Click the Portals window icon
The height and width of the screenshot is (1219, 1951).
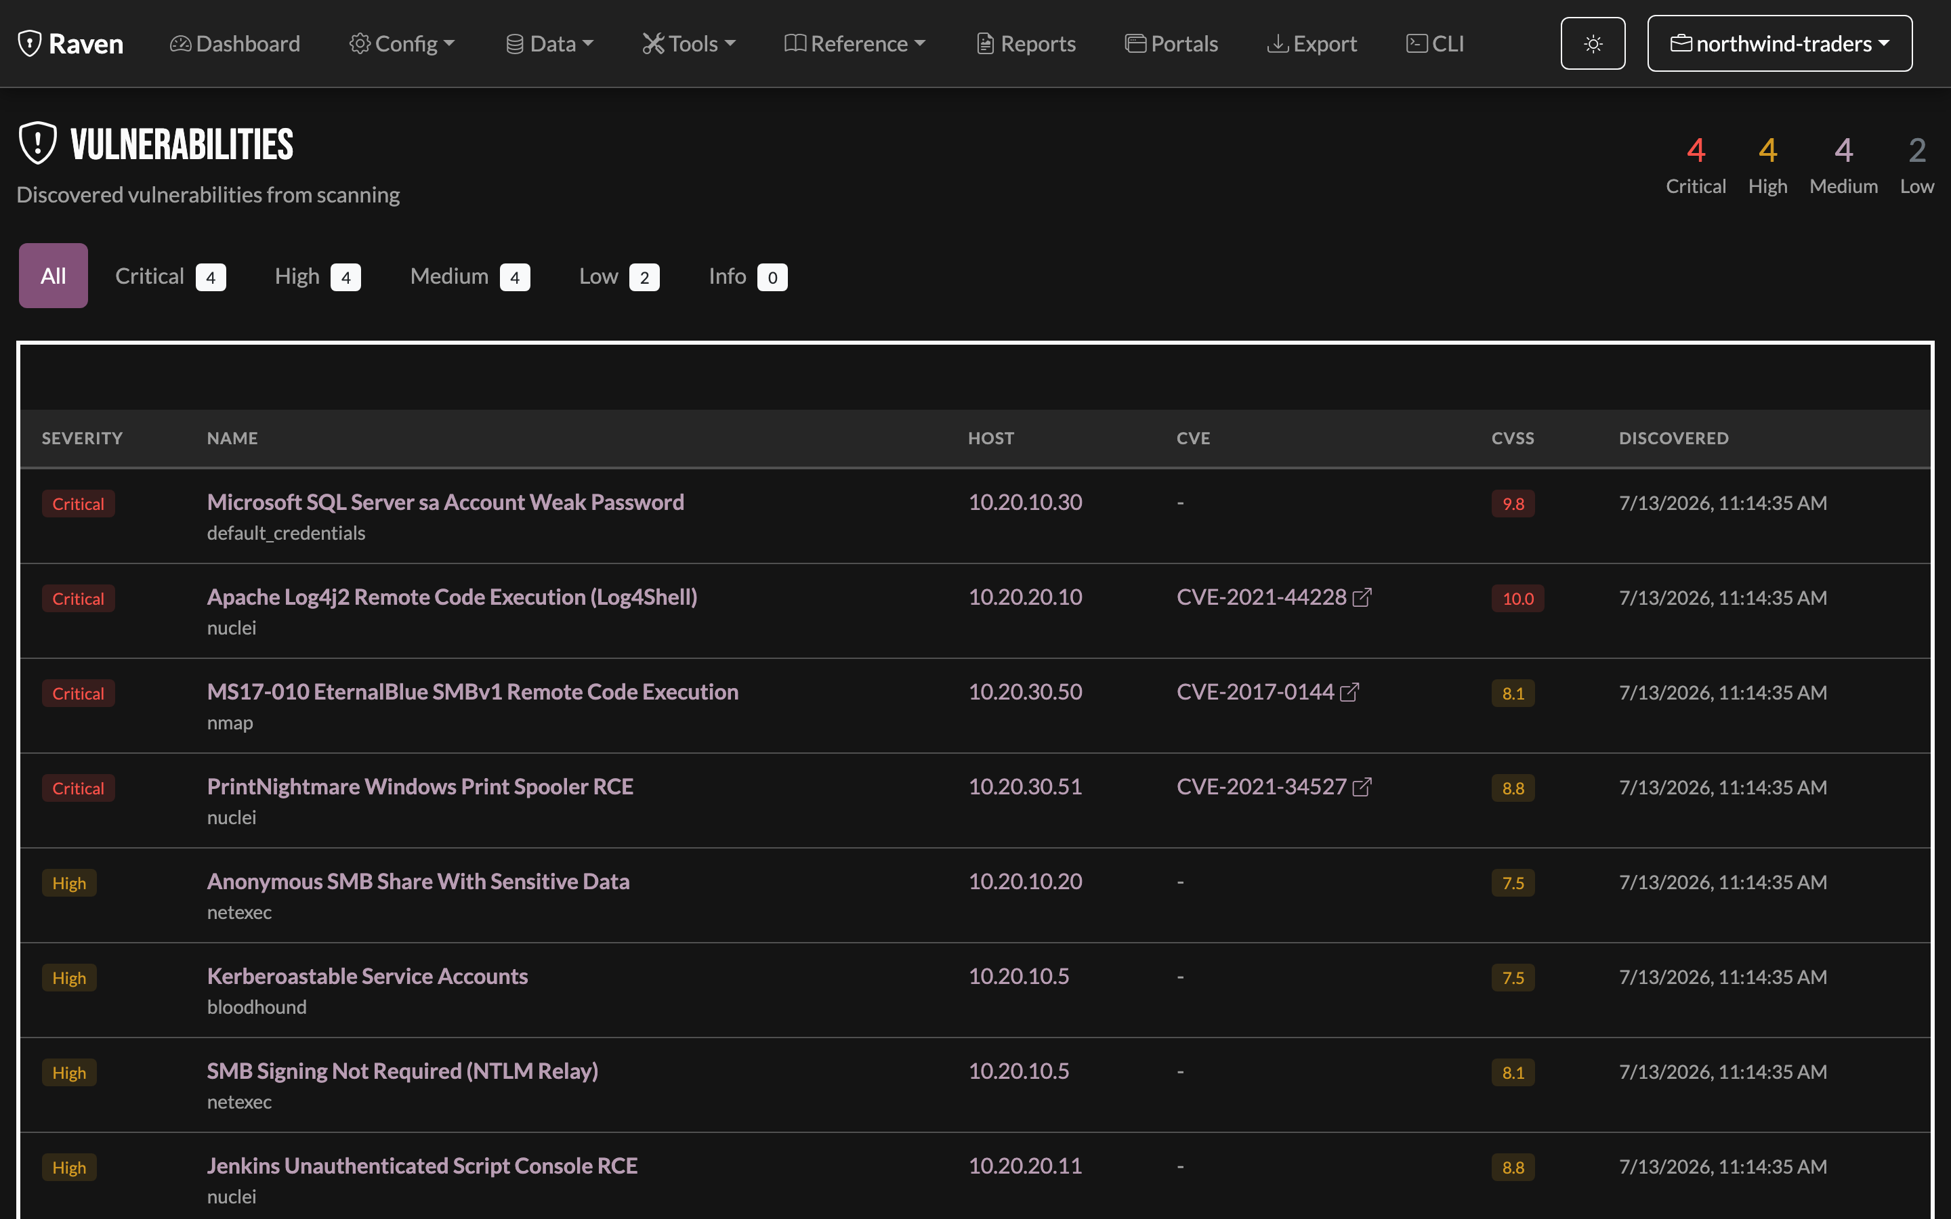[x=1135, y=43]
